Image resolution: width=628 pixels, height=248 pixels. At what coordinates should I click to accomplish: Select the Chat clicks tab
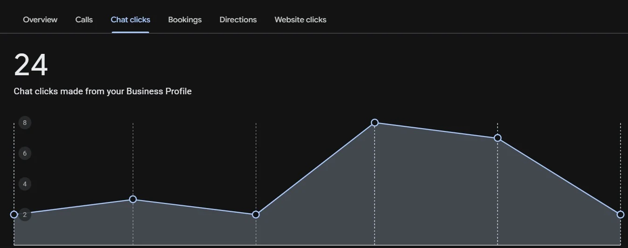click(130, 20)
